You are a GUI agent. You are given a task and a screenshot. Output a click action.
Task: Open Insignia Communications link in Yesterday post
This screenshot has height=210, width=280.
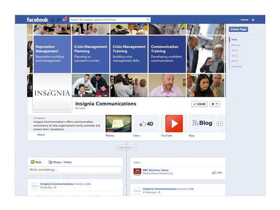pyautogui.click(x=57, y=184)
